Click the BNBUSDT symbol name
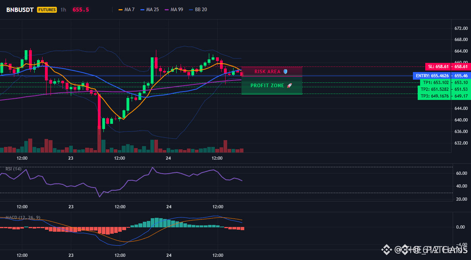Image resolution: width=471 pixels, height=260 pixels. click(x=20, y=10)
